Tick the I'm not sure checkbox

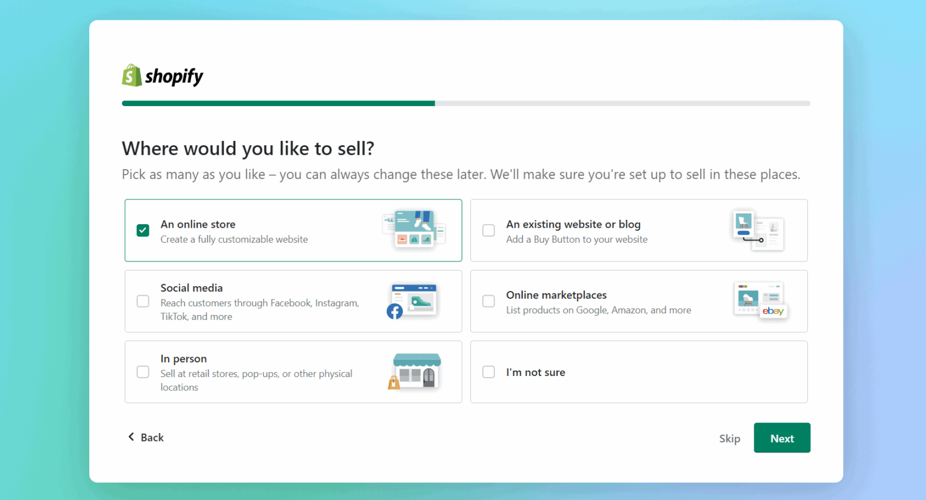click(x=488, y=372)
